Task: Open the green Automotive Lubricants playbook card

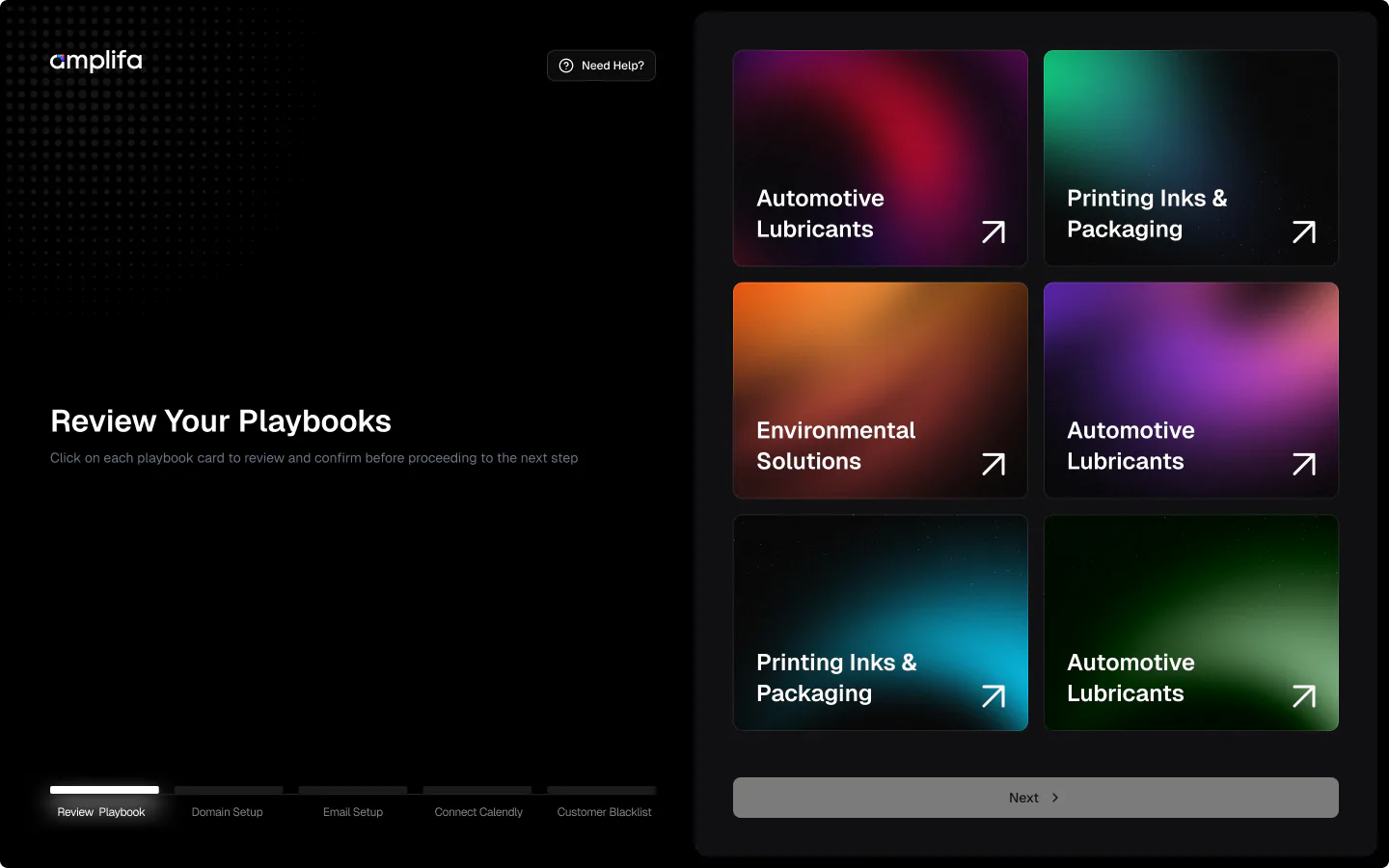Action: 1191,623
